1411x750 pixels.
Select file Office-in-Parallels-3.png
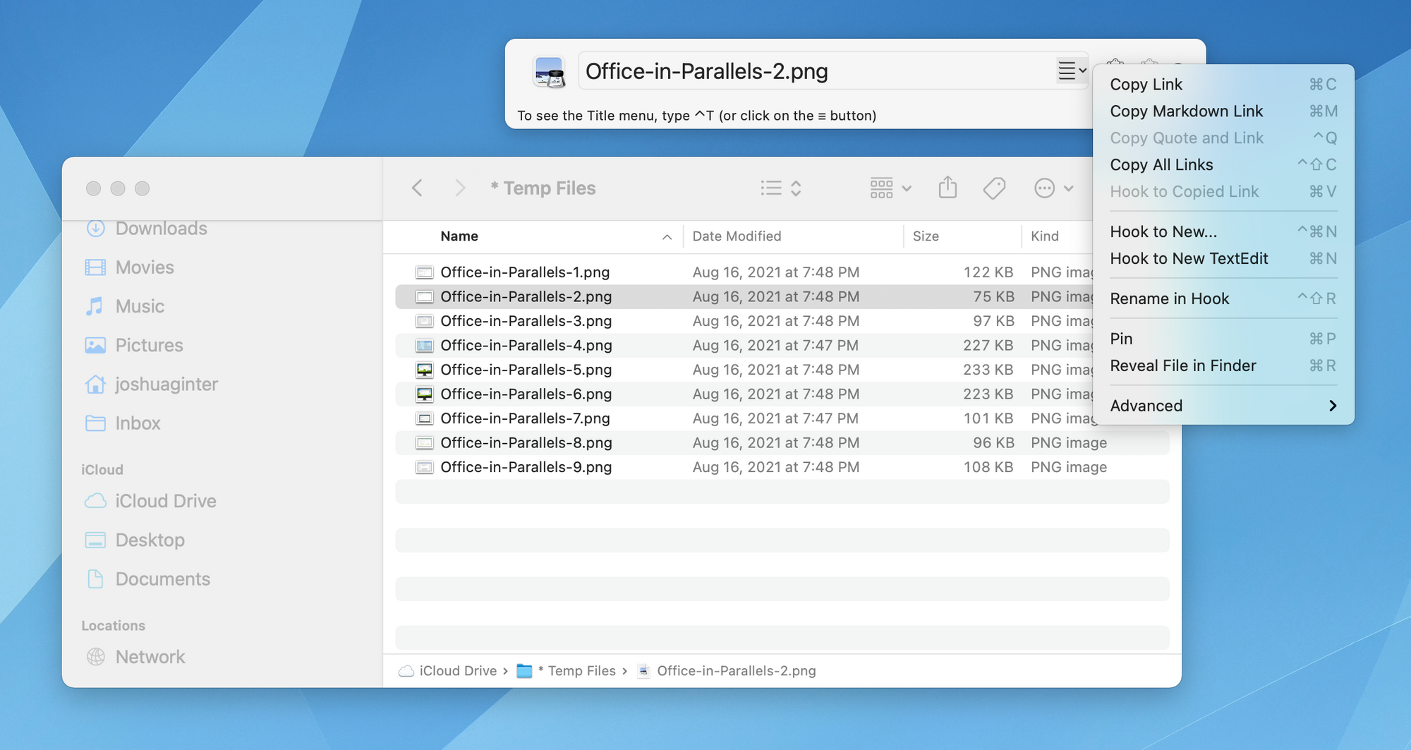click(526, 321)
